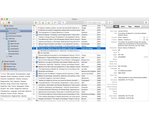Remove author Cook, Harold J. minus button

(144, 38)
